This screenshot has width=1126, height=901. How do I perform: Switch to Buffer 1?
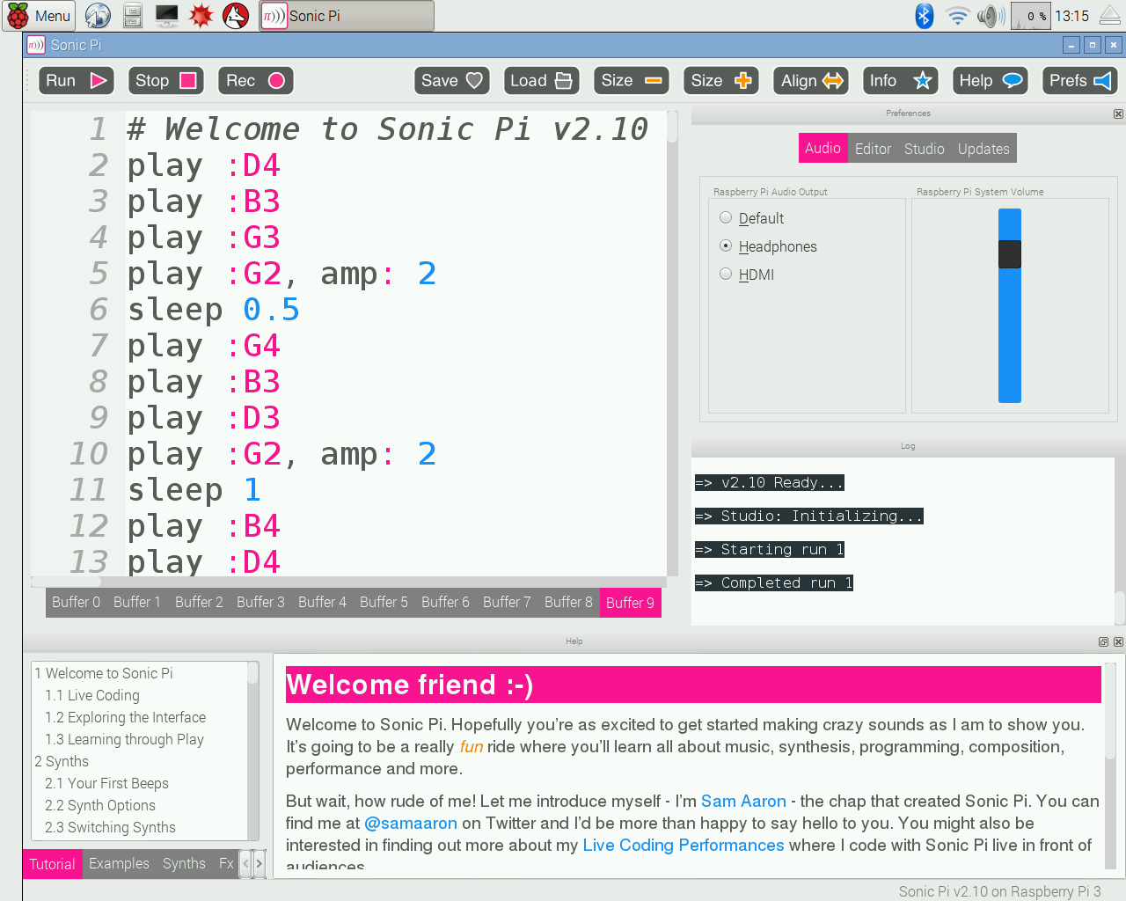[137, 602]
